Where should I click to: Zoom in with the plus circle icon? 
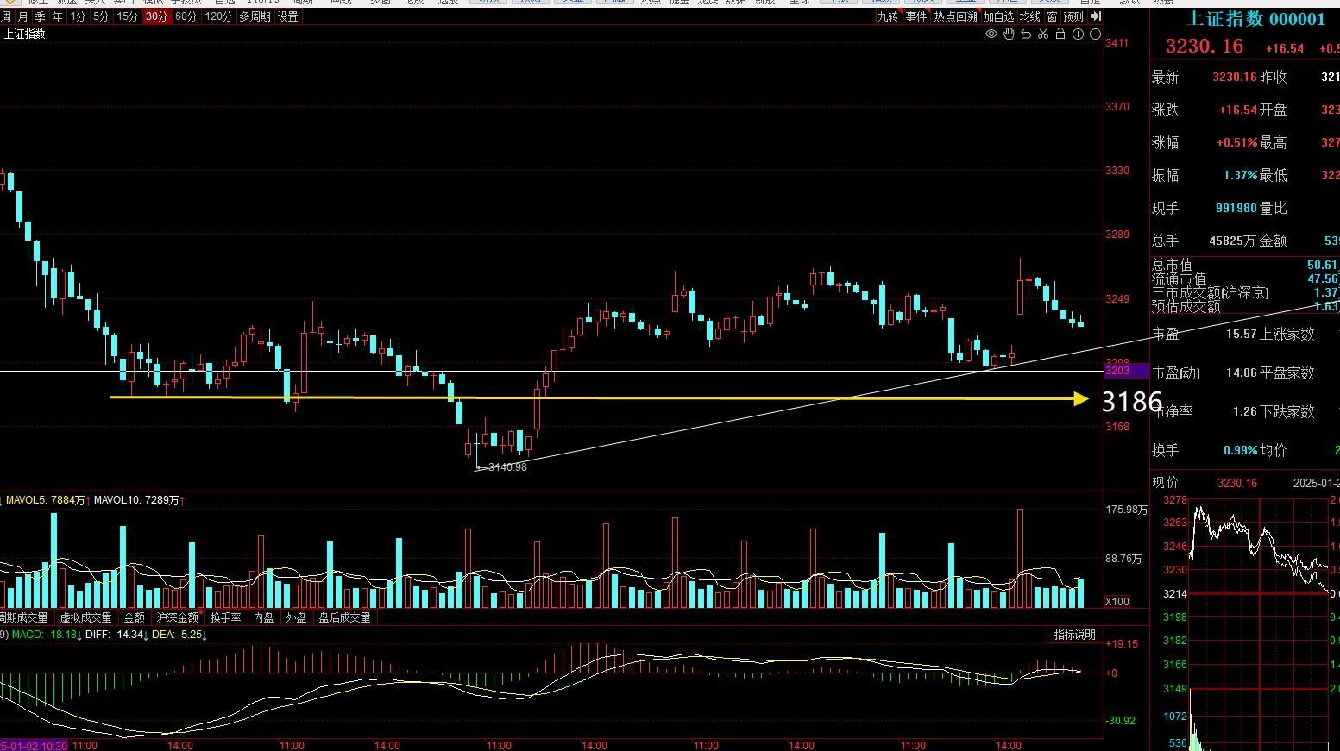[1078, 34]
